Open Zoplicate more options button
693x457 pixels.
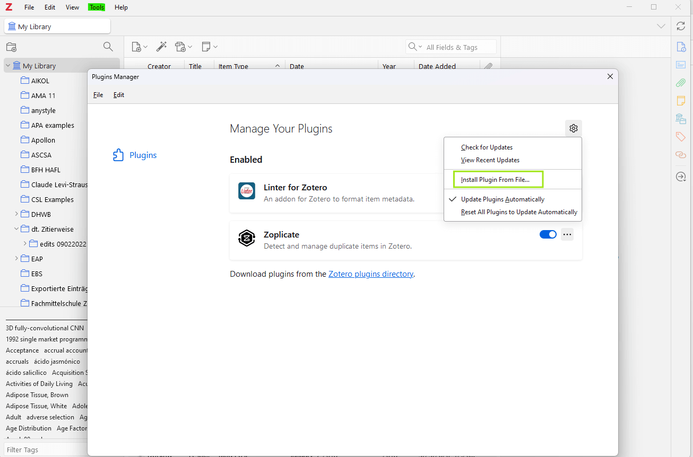(567, 234)
